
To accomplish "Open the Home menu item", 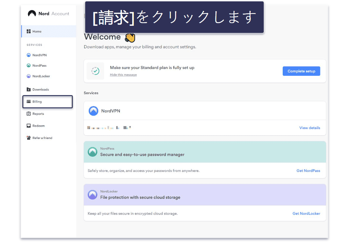I will (49, 31).
